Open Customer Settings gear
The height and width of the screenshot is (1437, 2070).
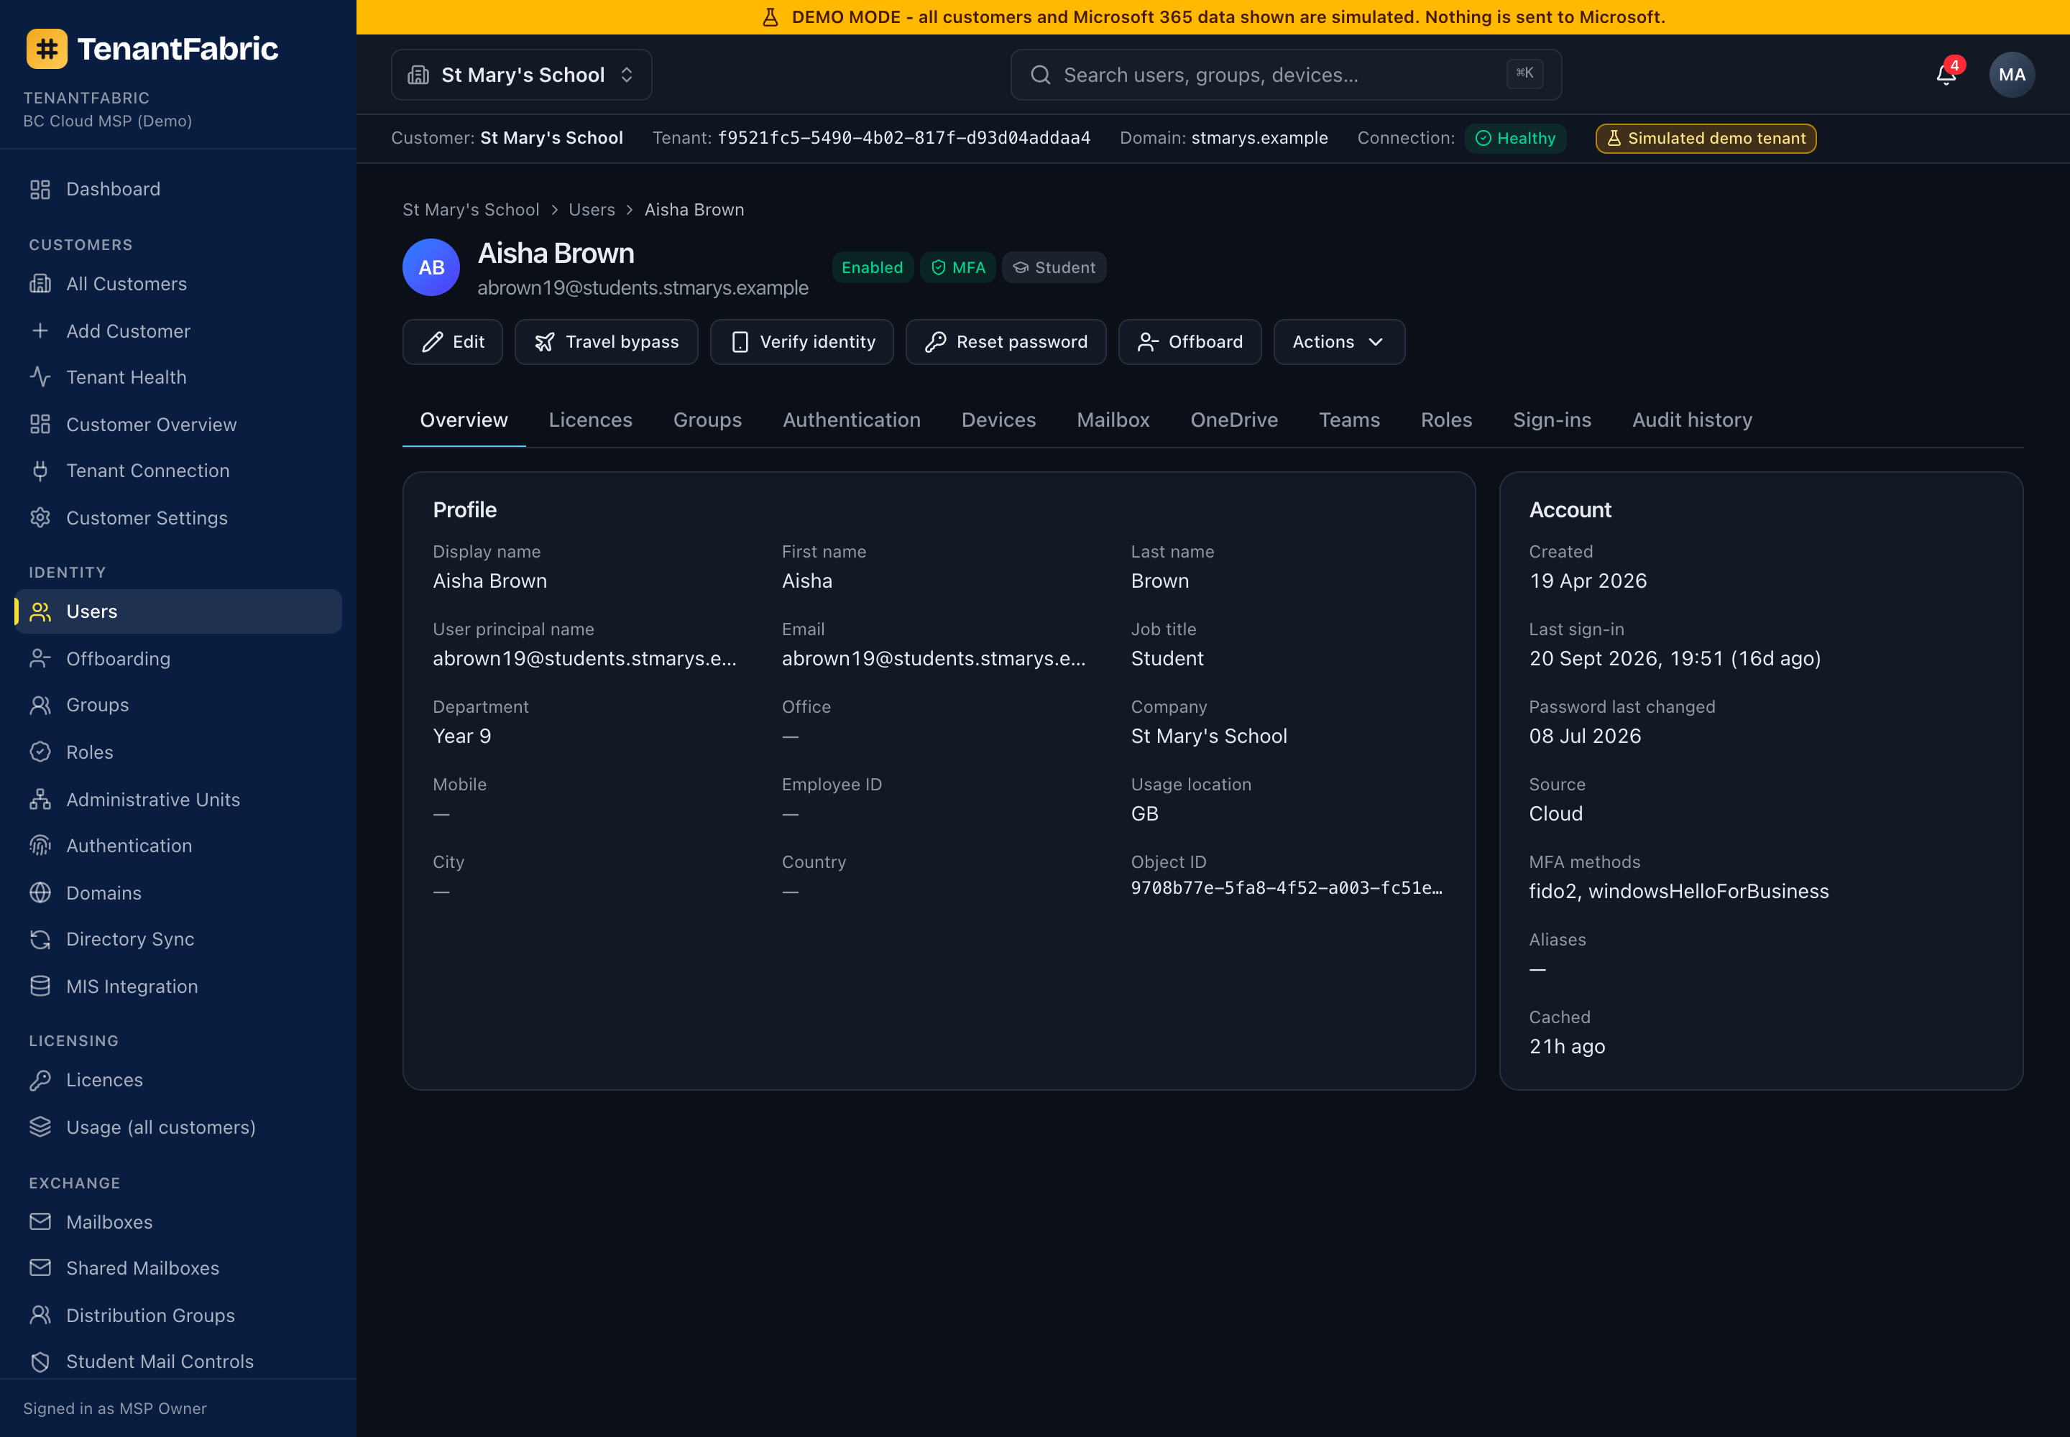[x=40, y=518]
